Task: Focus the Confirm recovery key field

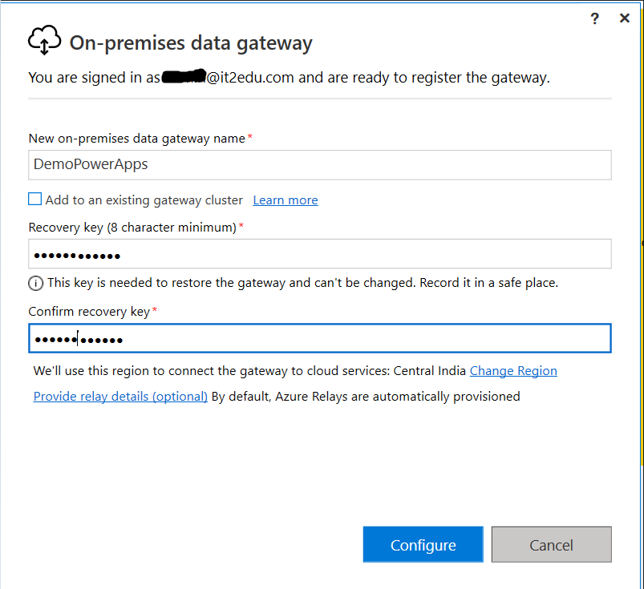Action: [321, 337]
